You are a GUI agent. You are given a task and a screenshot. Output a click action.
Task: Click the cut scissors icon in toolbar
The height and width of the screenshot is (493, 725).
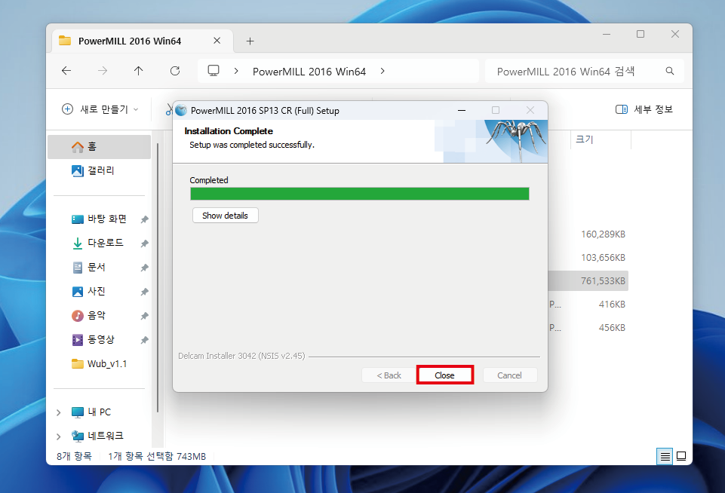[x=169, y=109]
